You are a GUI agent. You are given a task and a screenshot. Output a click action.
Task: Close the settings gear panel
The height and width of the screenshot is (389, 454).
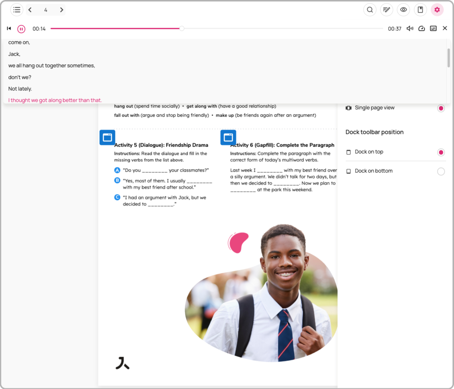tap(437, 10)
